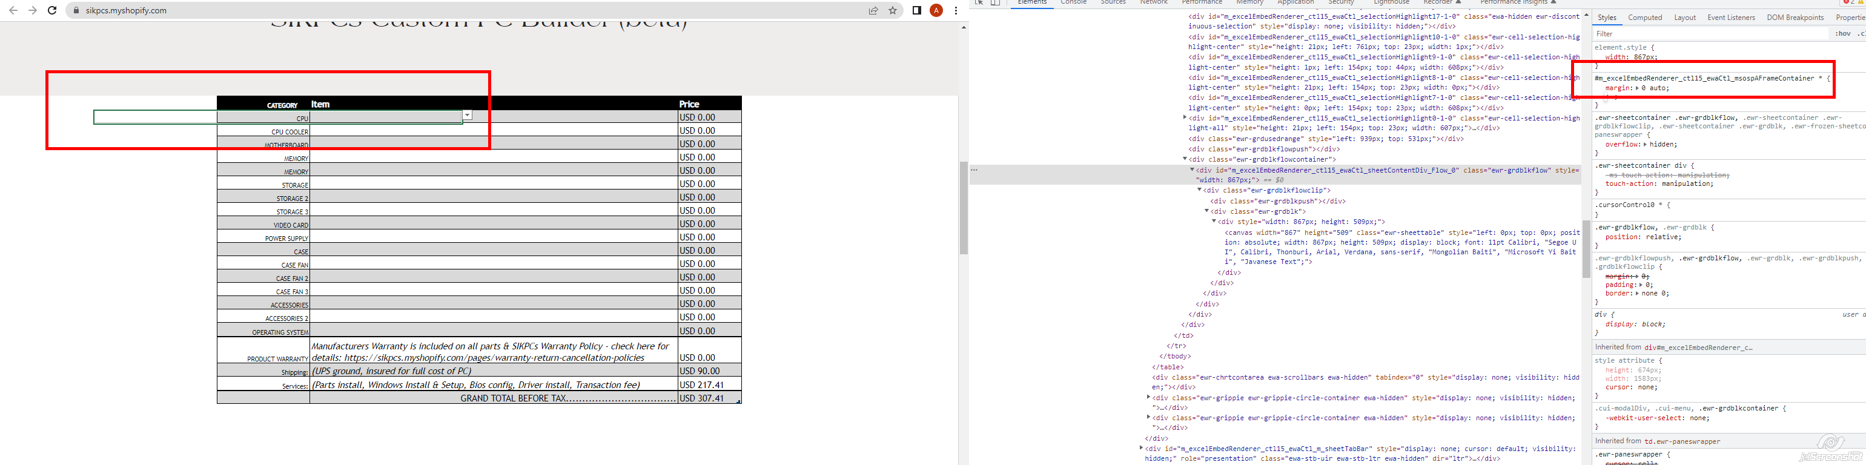The height and width of the screenshot is (465, 1866).
Task: Open the Chrome profile avatar
Action: coord(936,11)
